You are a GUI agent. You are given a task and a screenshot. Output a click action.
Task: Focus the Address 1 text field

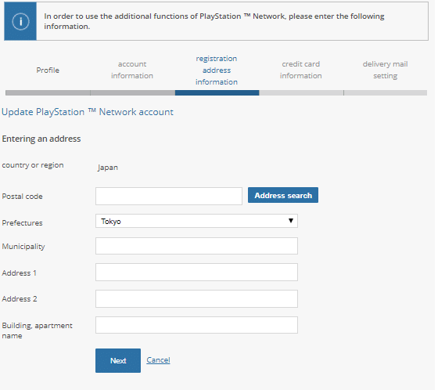(x=196, y=272)
